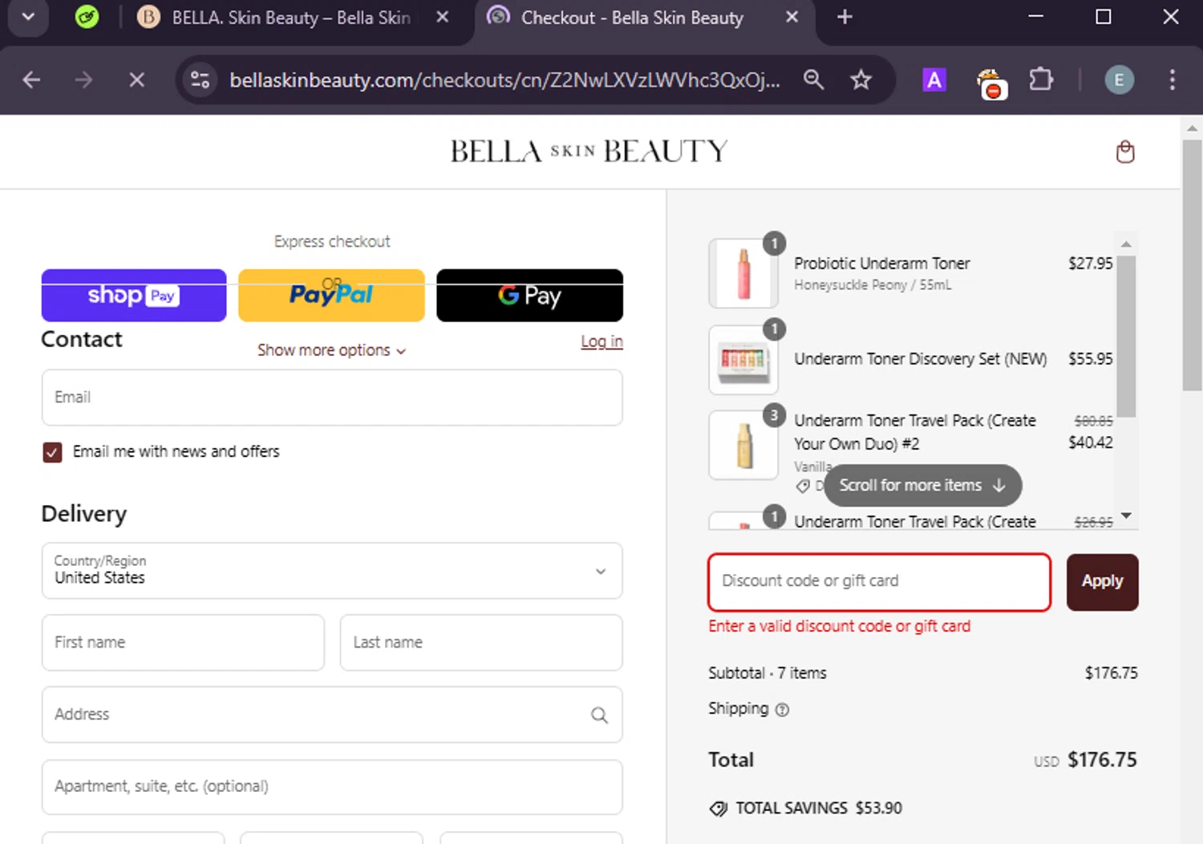Viewport: 1203px width, 844px height.
Task: Click the browser forward arrow
Action: 83,80
